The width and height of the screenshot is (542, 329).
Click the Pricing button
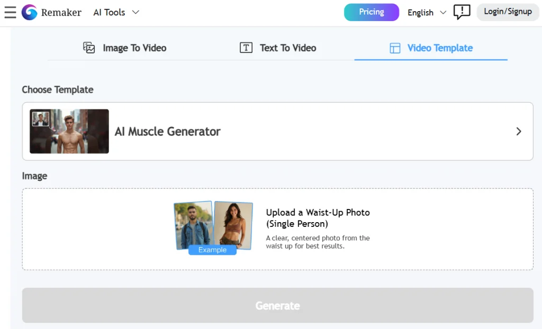click(x=372, y=12)
